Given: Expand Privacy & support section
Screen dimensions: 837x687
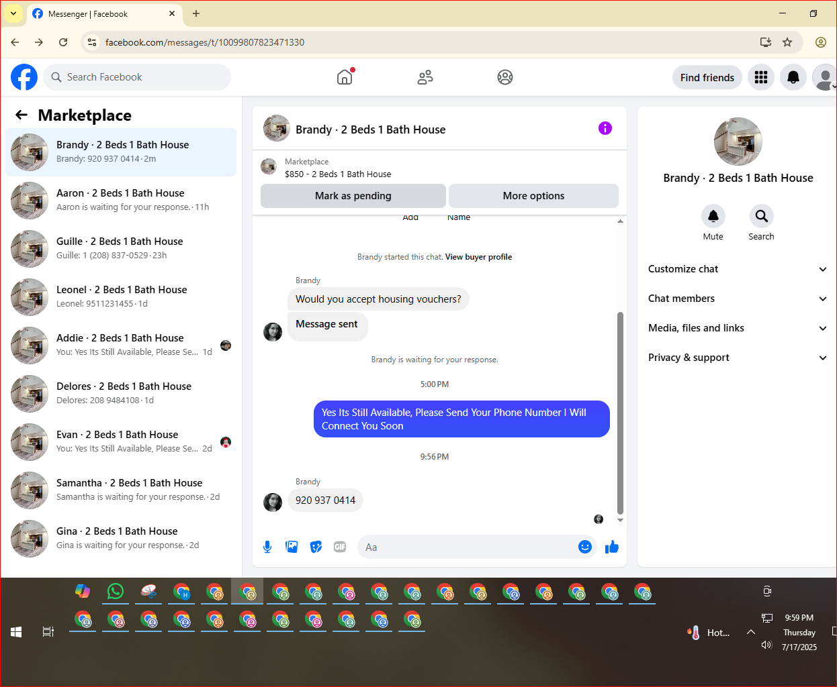Looking at the screenshot, I should [737, 358].
